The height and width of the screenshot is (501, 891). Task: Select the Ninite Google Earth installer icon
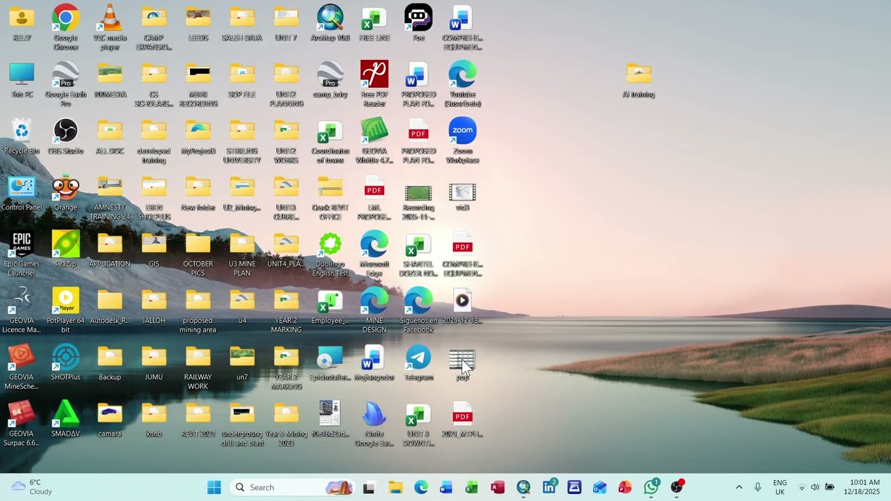pos(374,423)
